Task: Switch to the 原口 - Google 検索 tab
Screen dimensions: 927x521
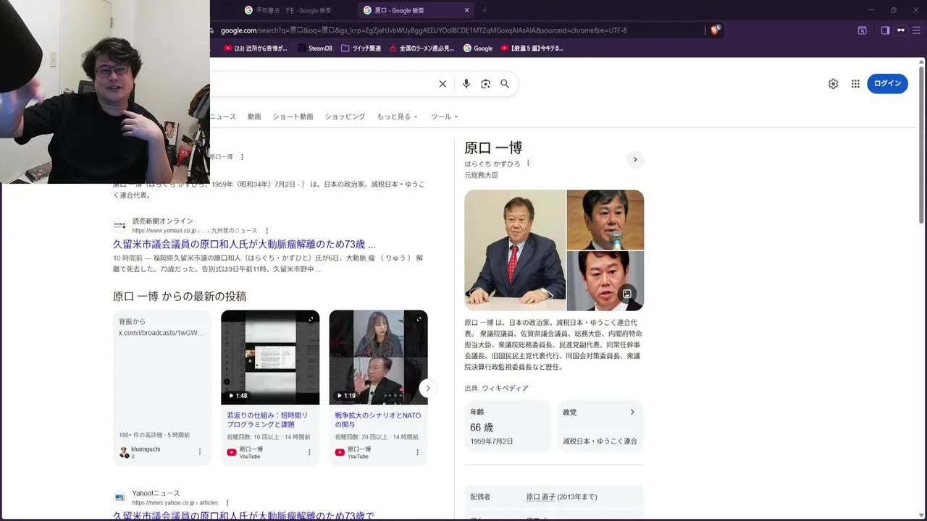Action: 416,10
